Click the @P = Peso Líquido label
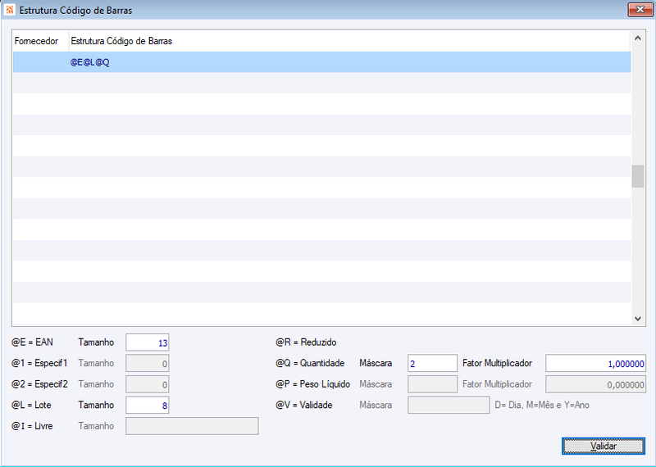This screenshot has width=656, height=467. click(313, 384)
